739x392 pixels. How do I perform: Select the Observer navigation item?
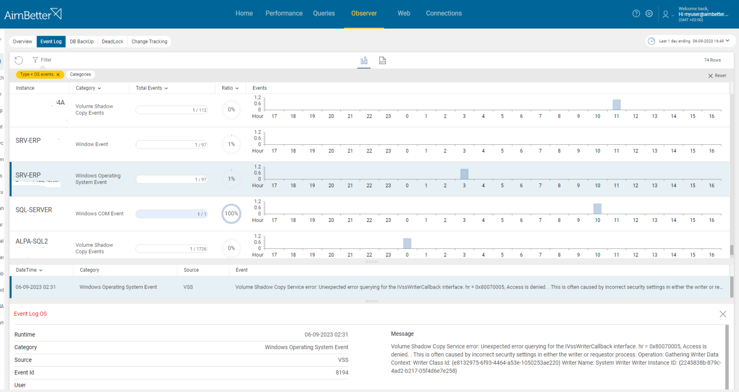[364, 13]
